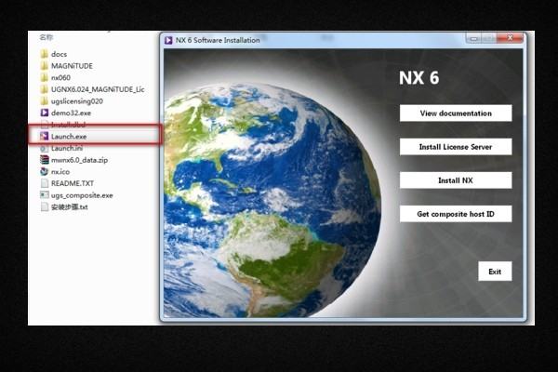
Task: Click the docs folder name
Action: (x=60, y=54)
